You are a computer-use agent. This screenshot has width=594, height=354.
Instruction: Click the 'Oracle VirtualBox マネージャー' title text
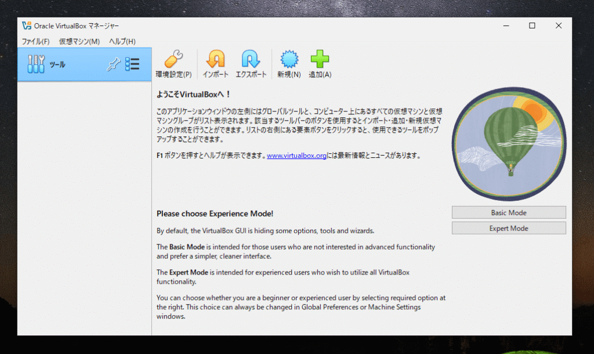[77, 26]
